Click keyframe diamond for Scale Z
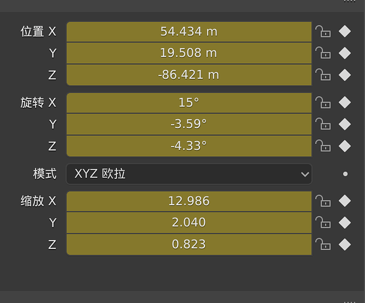This screenshot has width=365, height=303. click(344, 245)
